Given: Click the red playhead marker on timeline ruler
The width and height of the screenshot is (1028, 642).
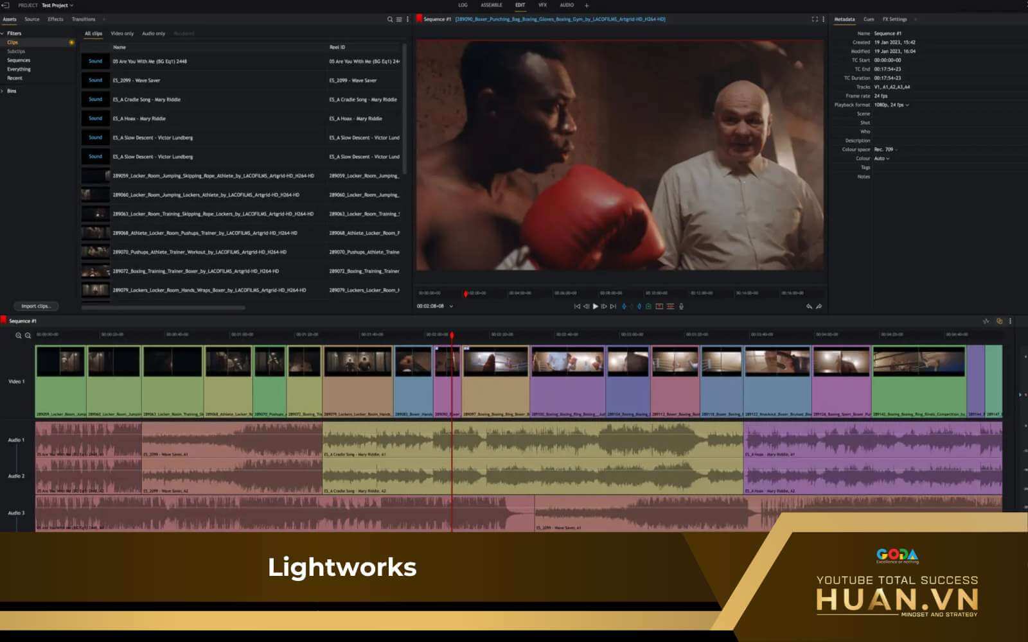Looking at the screenshot, I should [452, 335].
